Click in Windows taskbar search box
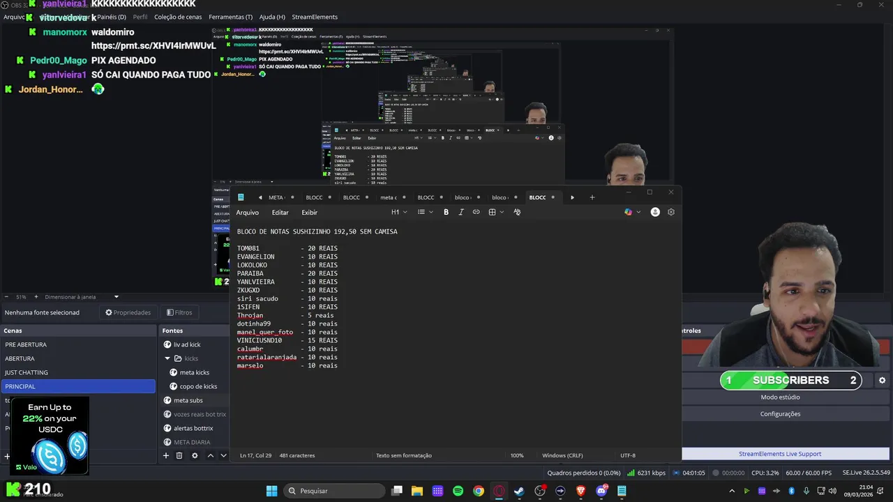The height and width of the screenshot is (502, 893). tap(334, 491)
